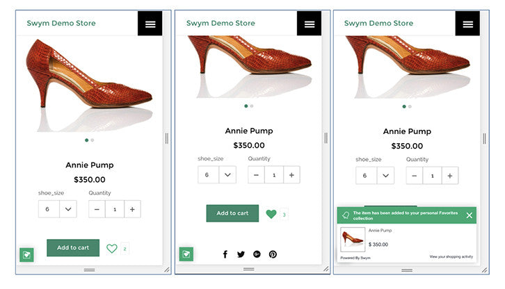Open hamburger menu in middle store panel

click(309, 24)
